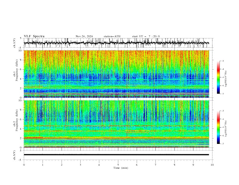This screenshot has height=185, width=239.
Task: Click the 'station=ATH' label
Action: pyautogui.click(x=112, y=36)
